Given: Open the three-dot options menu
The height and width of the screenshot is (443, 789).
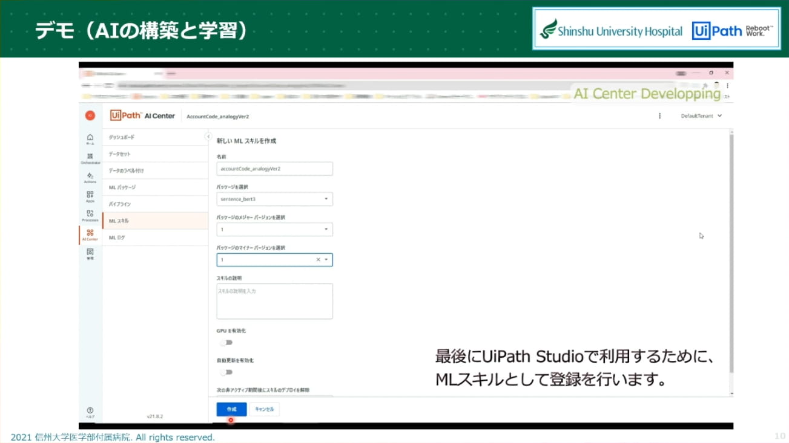Looking at the screenshot, I should tap(659, 115).
